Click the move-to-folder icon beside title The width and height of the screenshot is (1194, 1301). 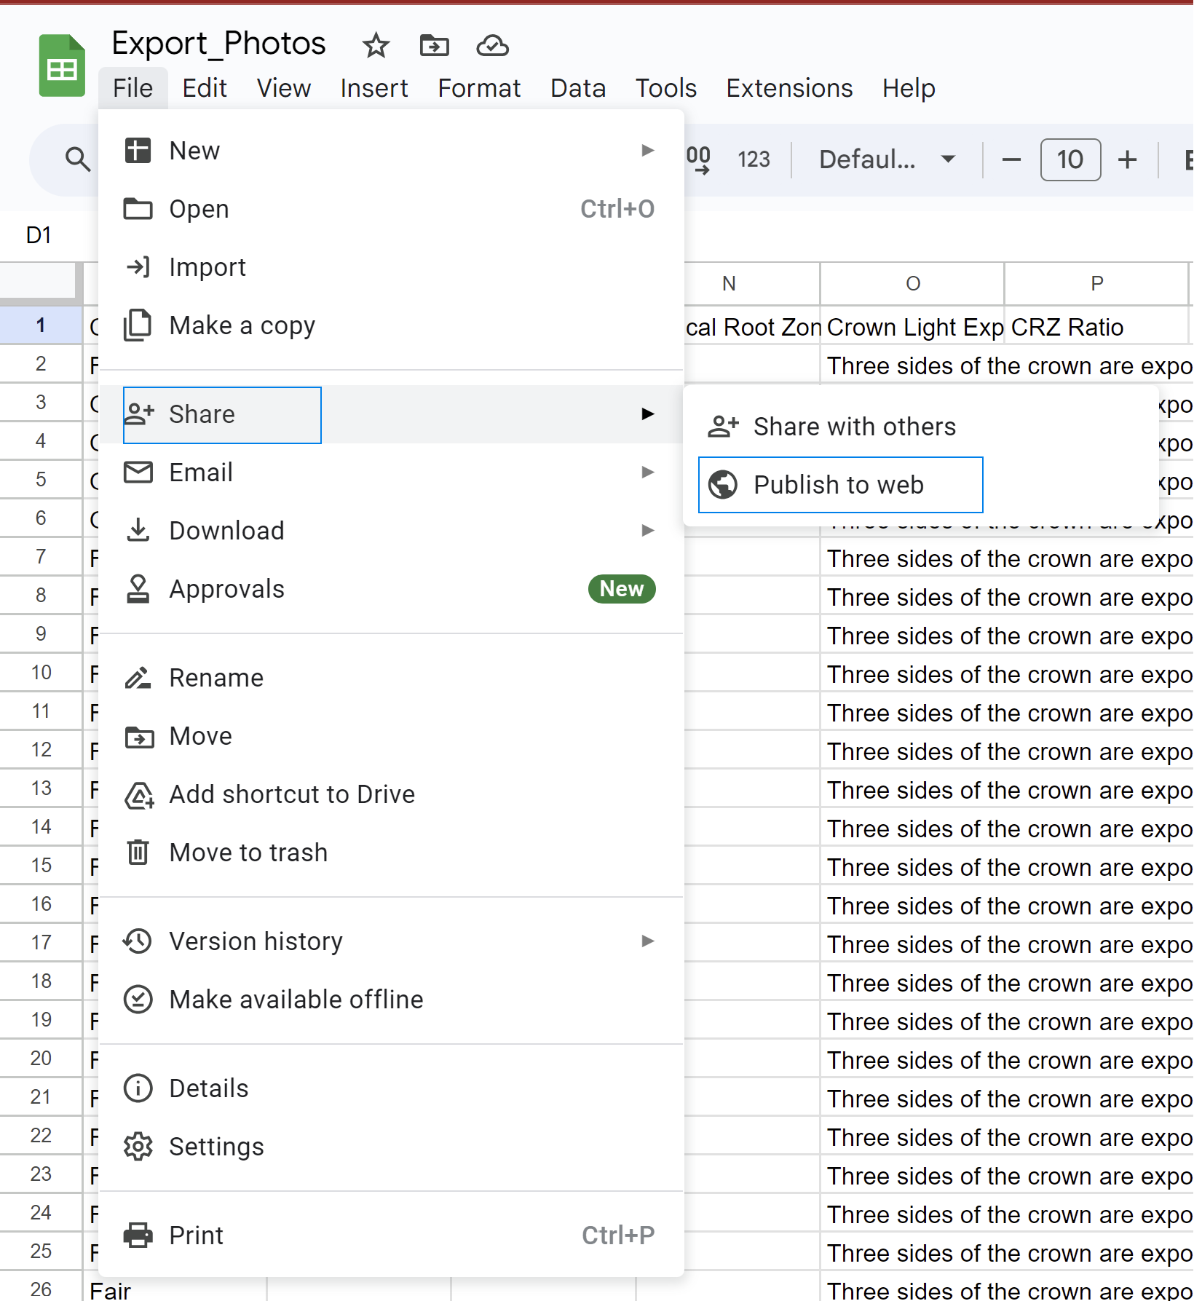[435, 45]
